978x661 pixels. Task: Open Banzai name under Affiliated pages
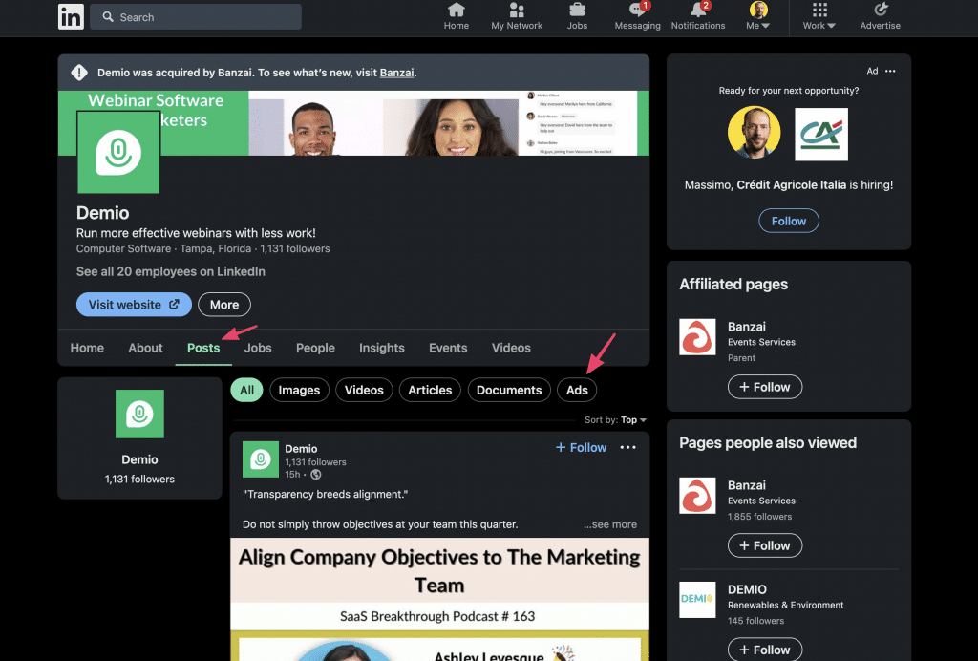(747, 327)
